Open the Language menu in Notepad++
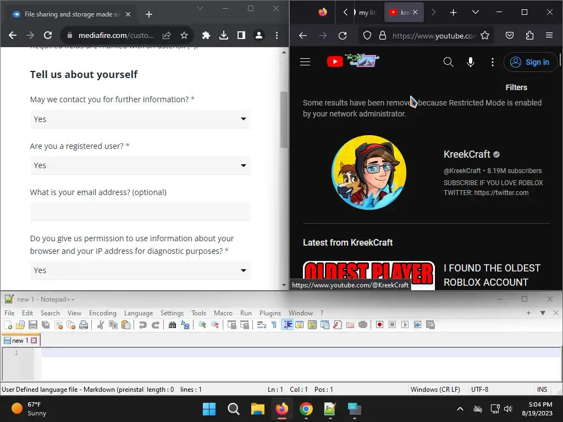The image size is (563, 422). [138, 313]
